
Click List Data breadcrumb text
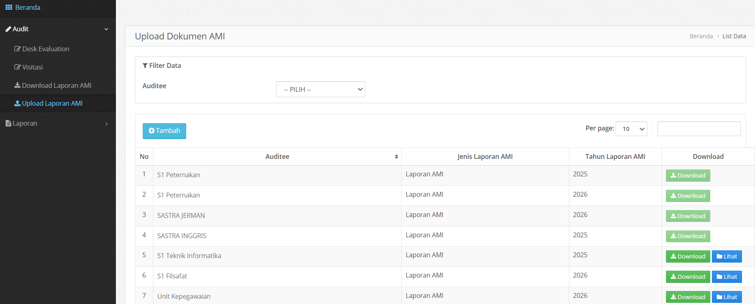pos(734,36)
